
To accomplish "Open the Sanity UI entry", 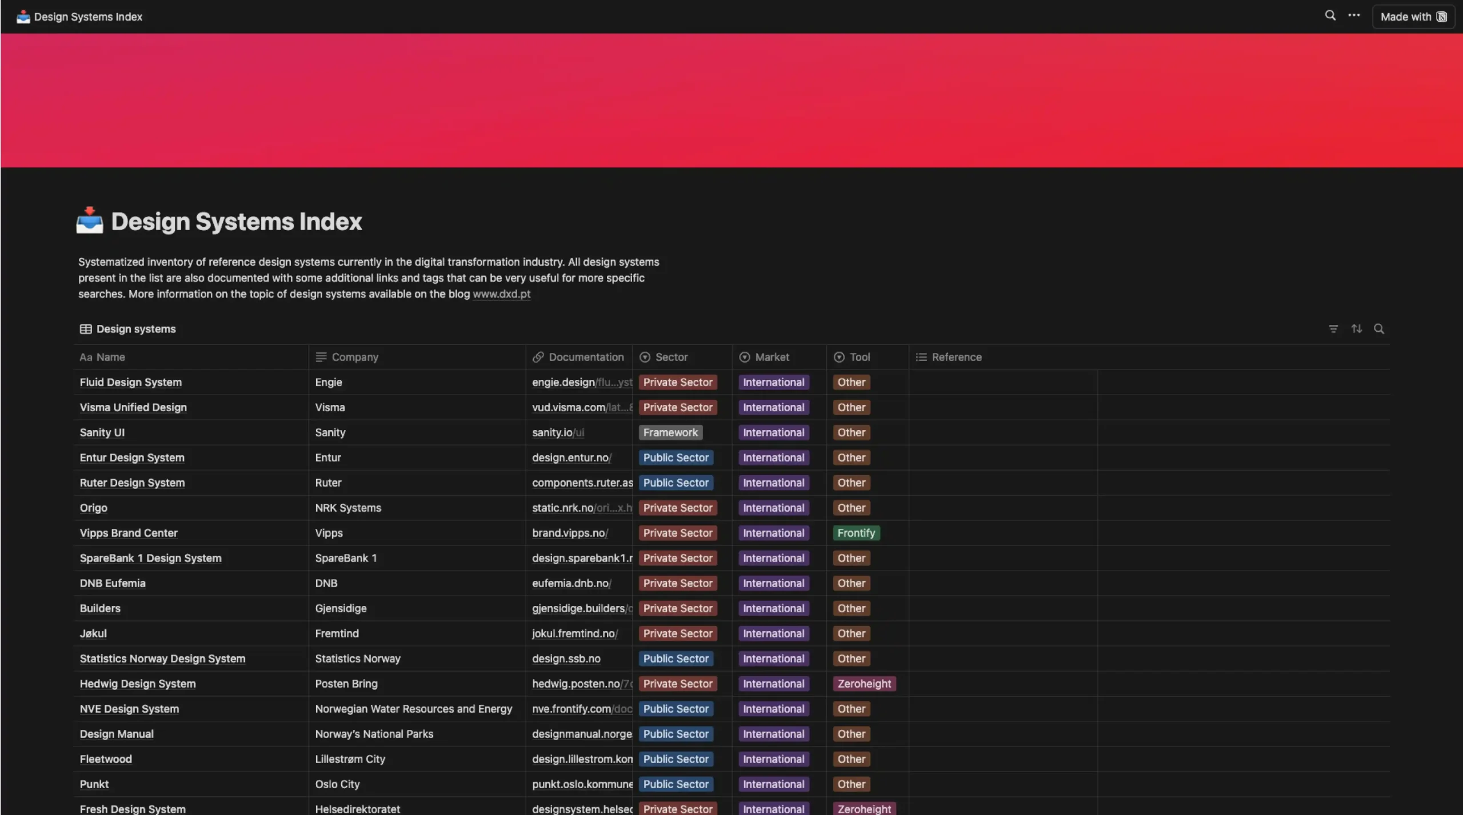I will tap(102, 432).
